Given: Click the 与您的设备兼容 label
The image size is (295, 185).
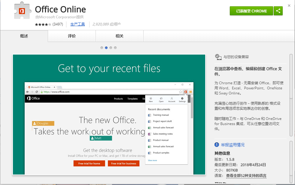Looking at the screenshot, I should (236, 57).
